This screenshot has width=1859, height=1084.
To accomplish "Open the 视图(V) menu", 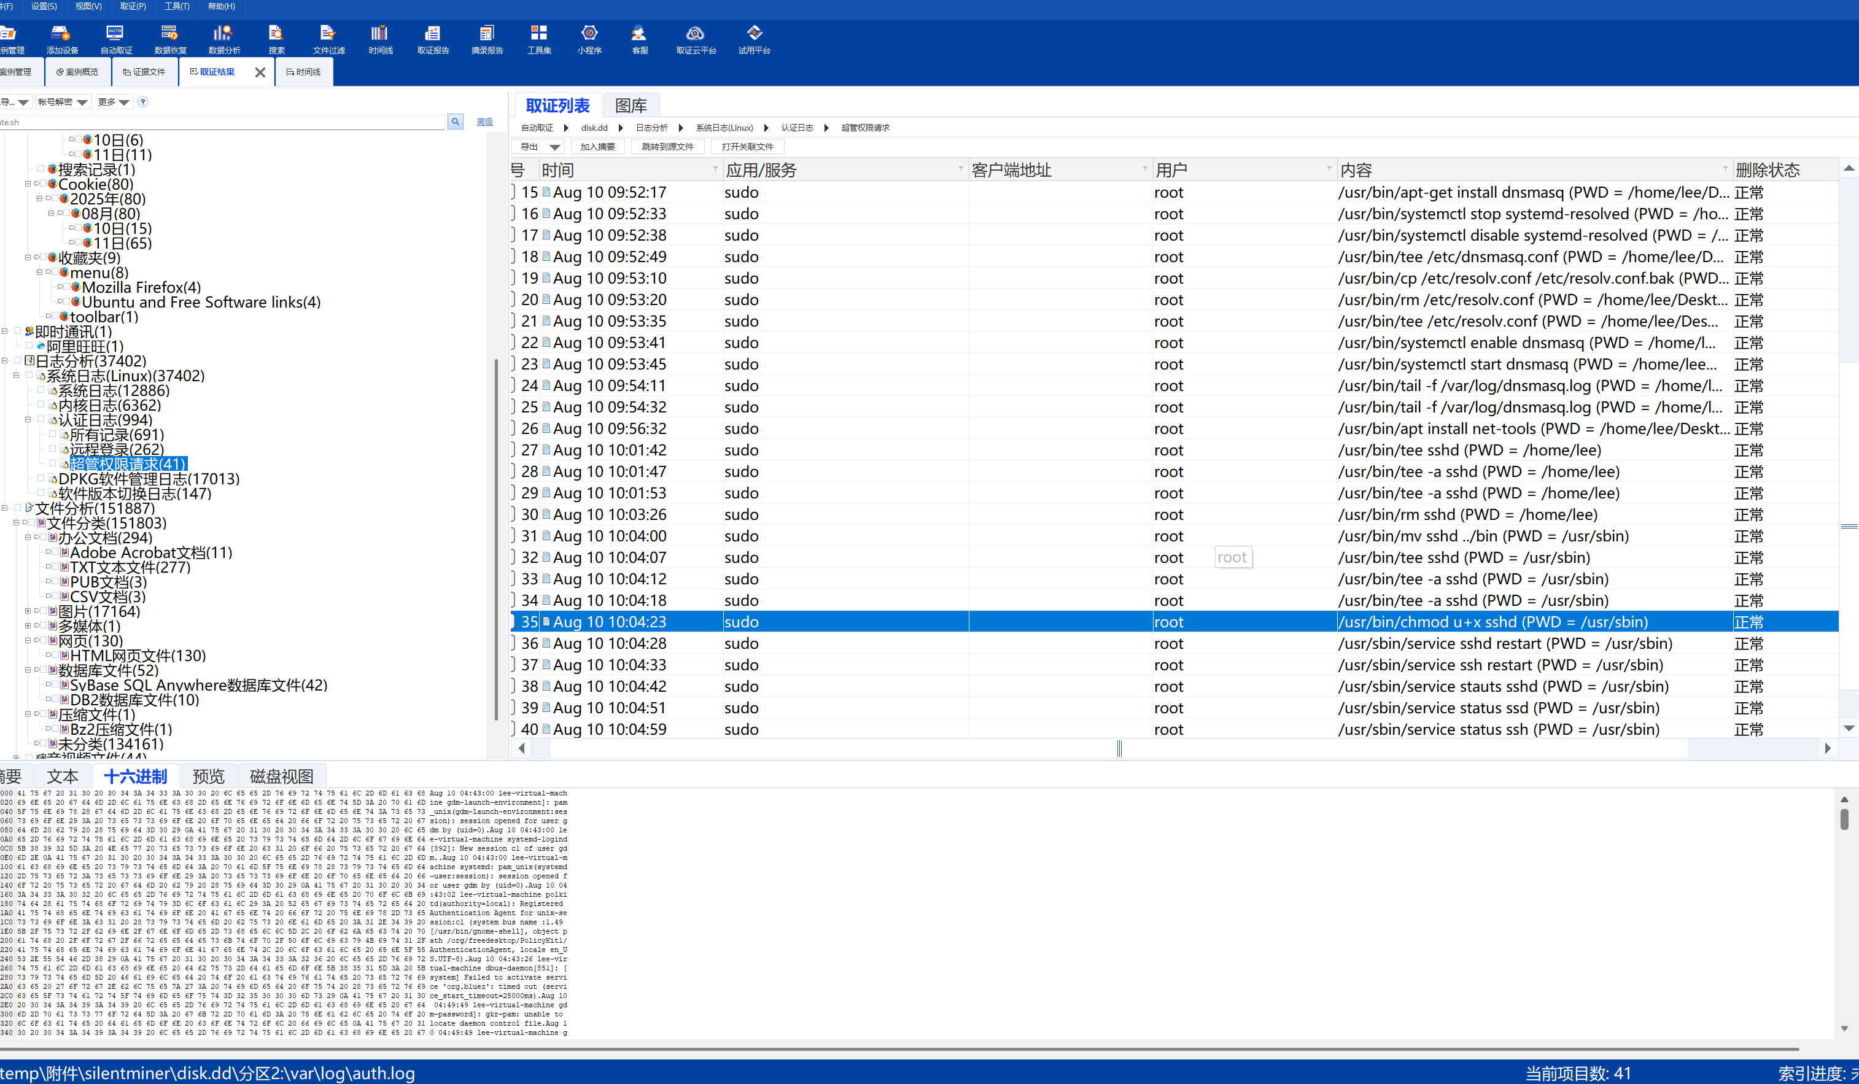I will (x=88, y=6).
